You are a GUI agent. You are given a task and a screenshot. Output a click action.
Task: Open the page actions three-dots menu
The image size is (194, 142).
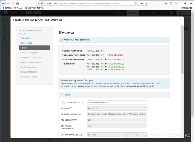[141, 4]
